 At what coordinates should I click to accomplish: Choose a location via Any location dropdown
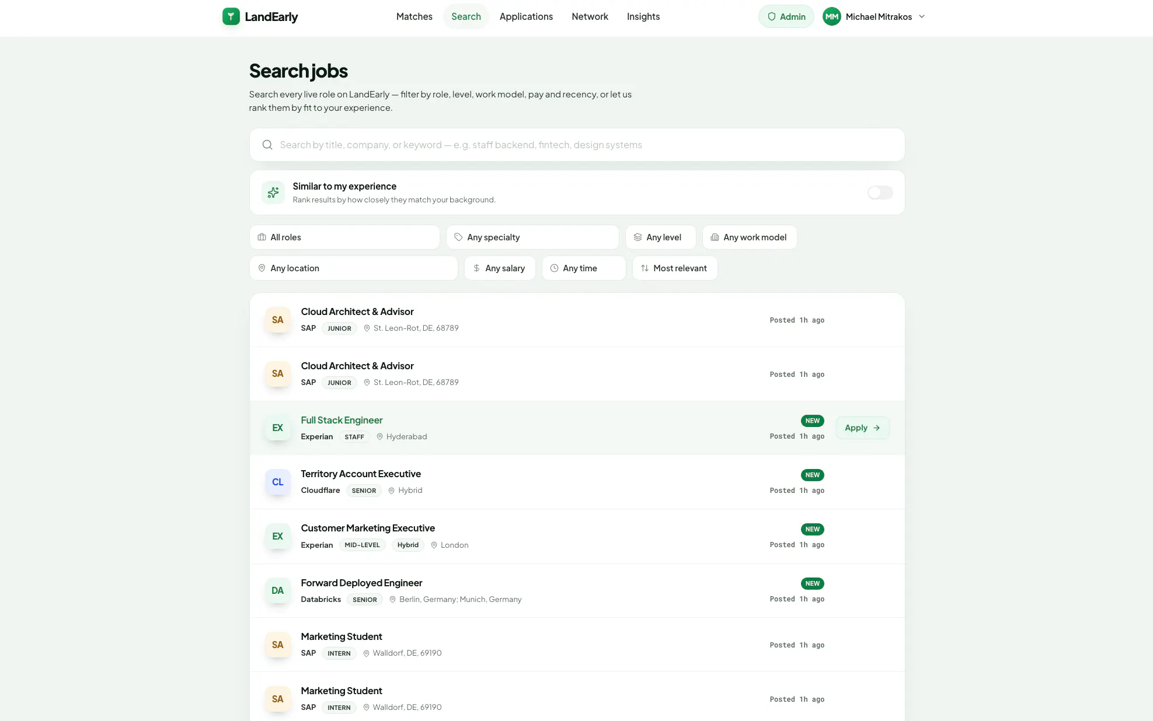coord(354,268)
